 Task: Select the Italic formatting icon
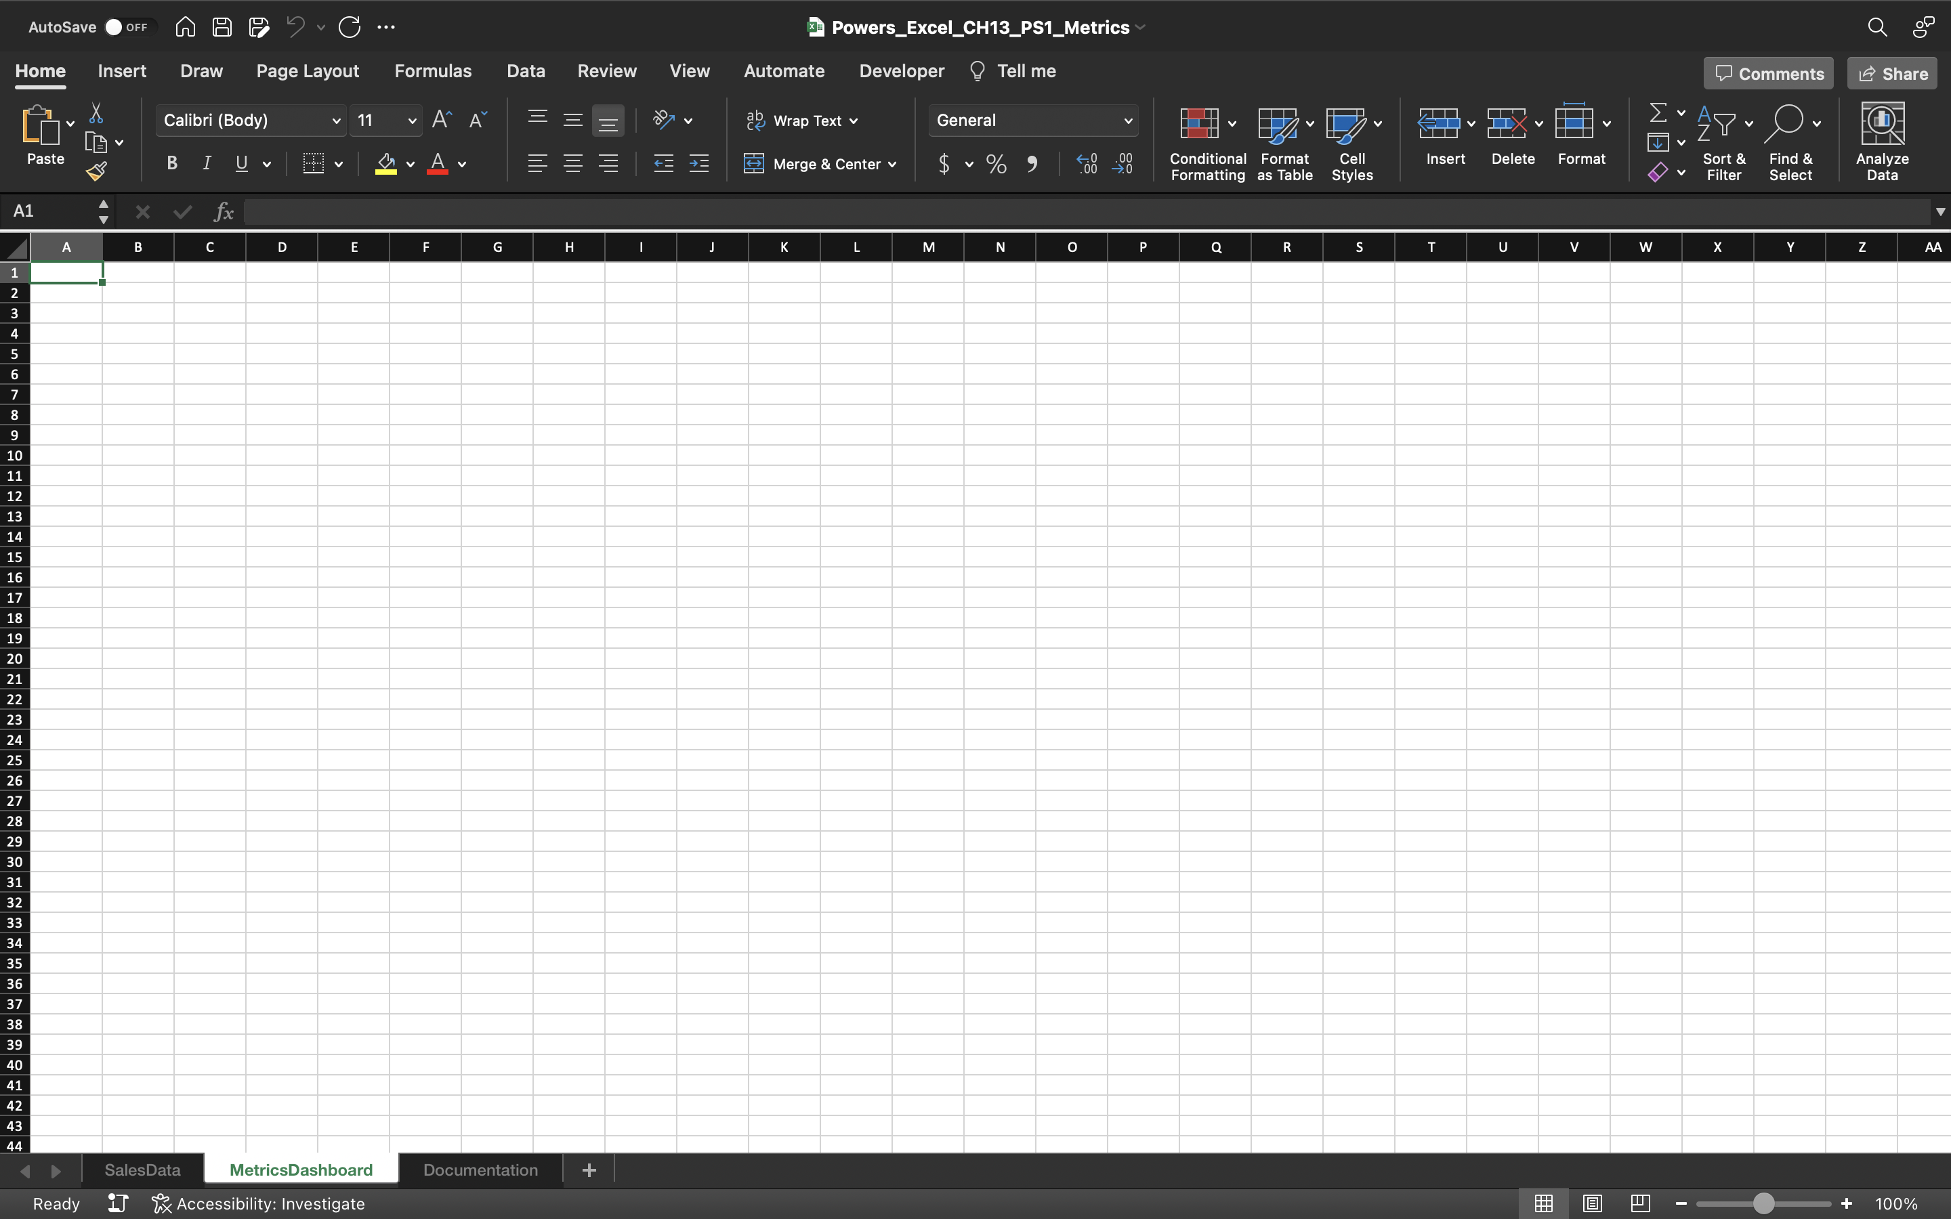pyautogui.click(x=207, y=164)
